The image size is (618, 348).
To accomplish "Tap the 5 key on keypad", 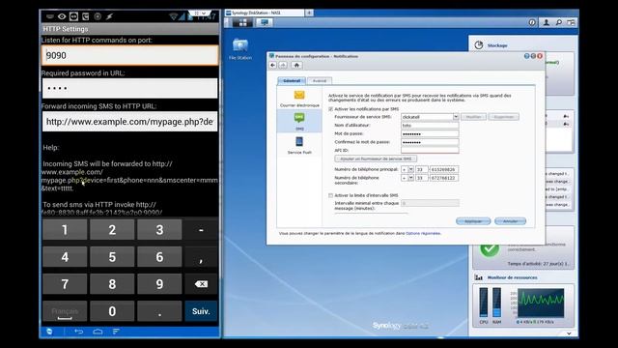I will 112,257.
